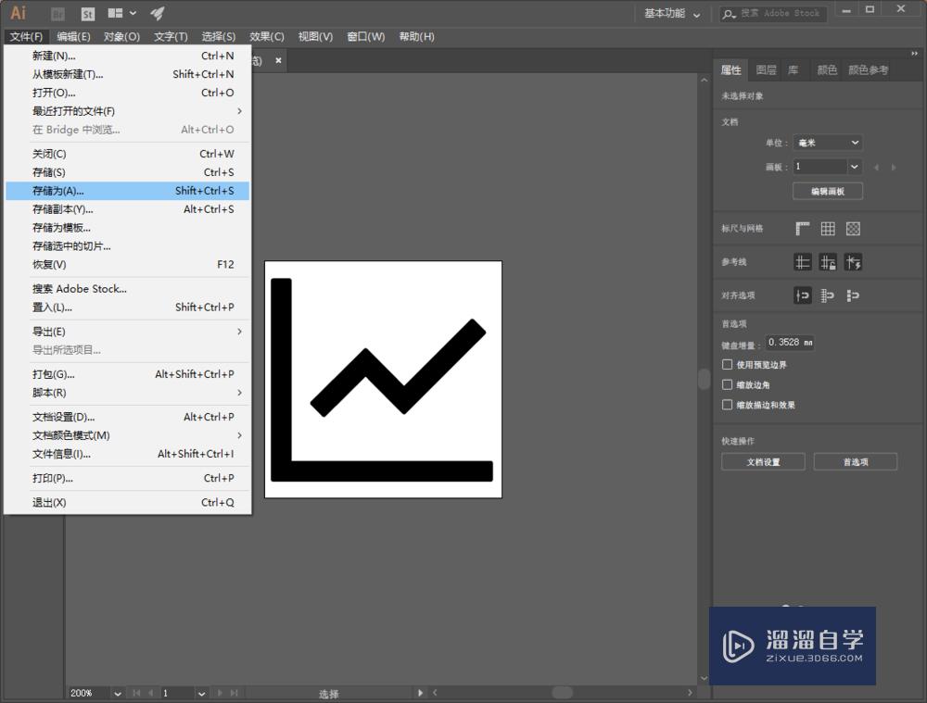Show rulers via the ruler icon
The height and width of the screenshot is (703, 927).
803,228
